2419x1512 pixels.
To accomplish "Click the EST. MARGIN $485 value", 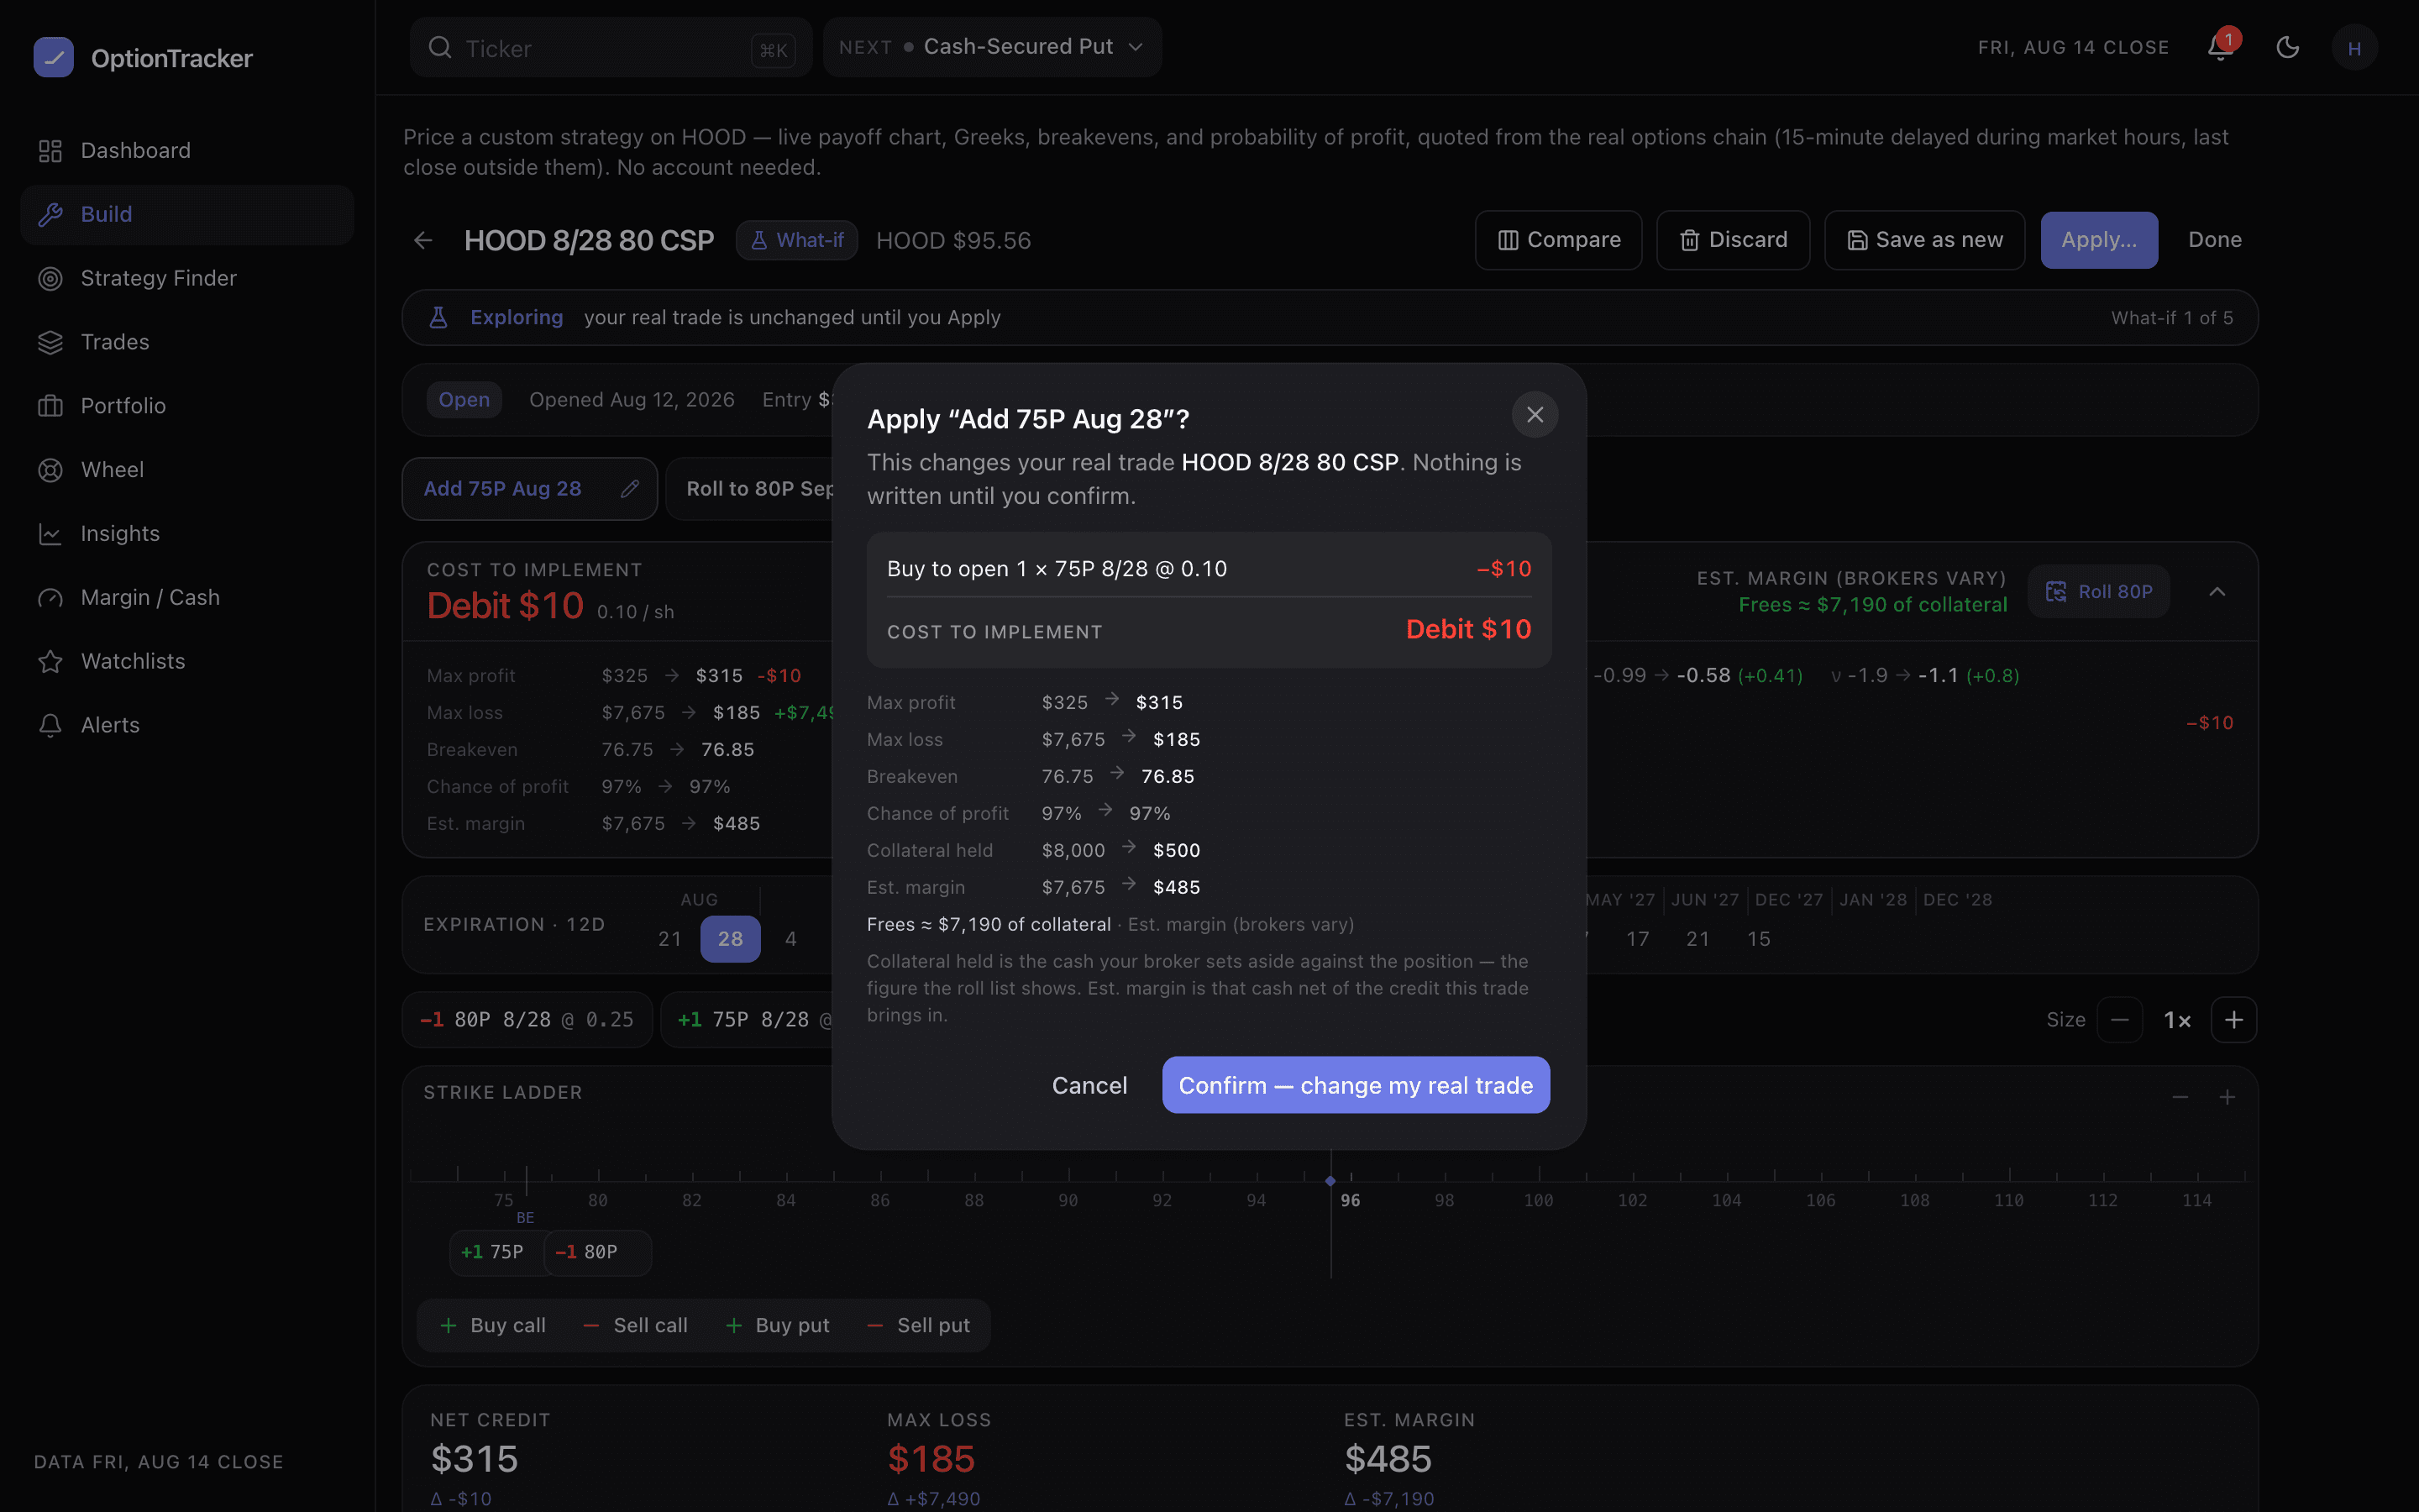I will [1388, 1459].
